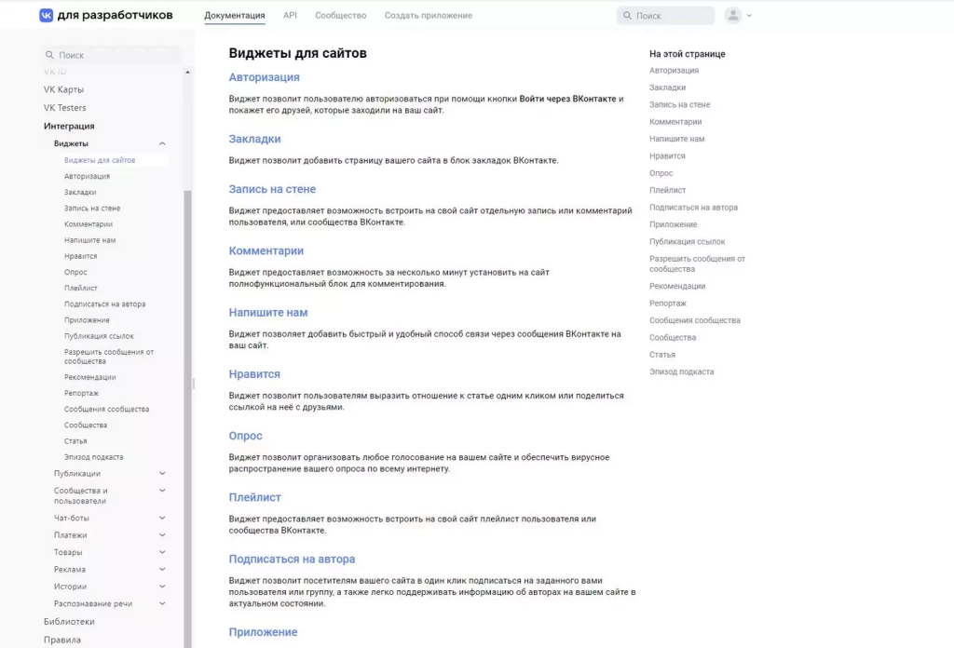Open the user profile avatar menu
Image resolution: width=954 pixels, height=648 pixels.
(733, 15)
